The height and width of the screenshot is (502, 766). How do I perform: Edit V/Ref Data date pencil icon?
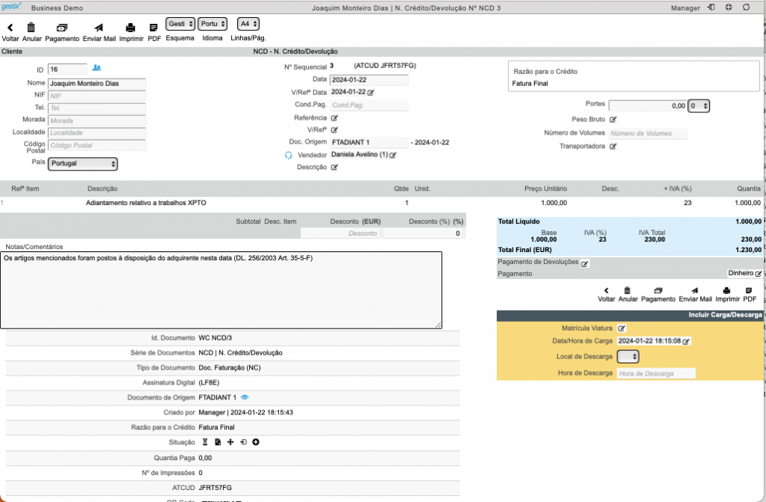371,92
